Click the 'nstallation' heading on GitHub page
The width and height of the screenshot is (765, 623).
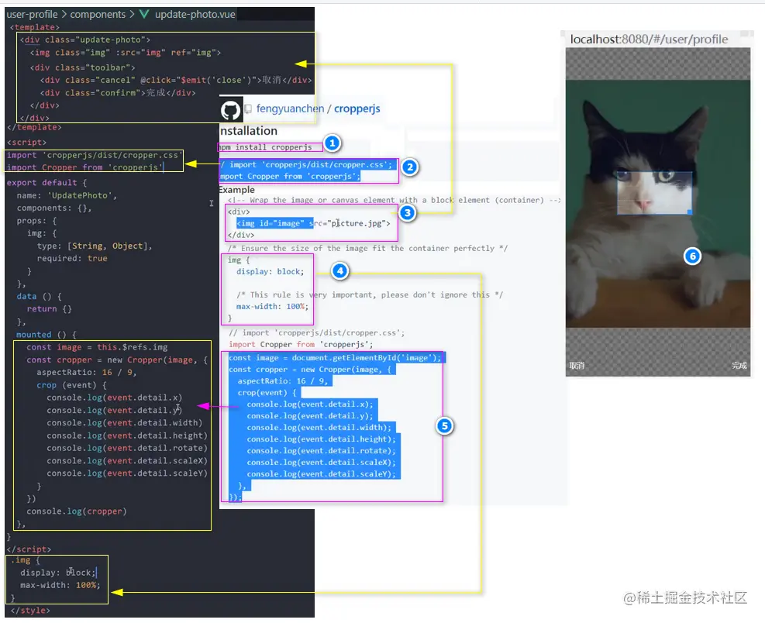(248, 131)
